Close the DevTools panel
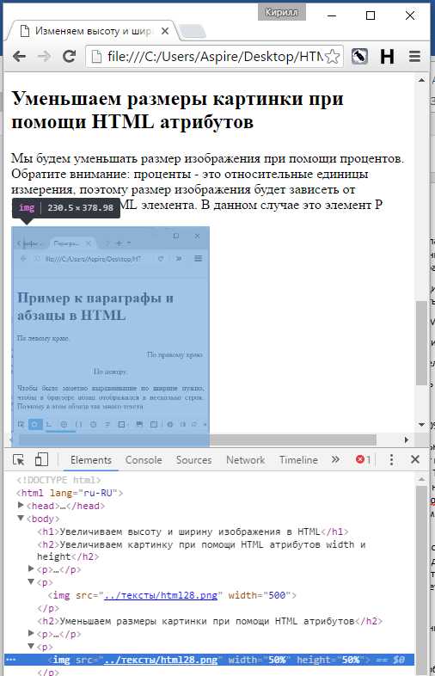Viewport: 435px width, 676px height. [415, 459]
